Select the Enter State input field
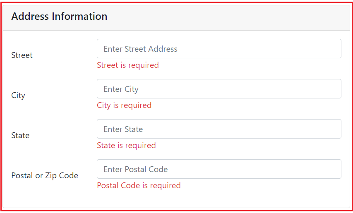Image resolution: width=353 pixels, height=213 pixels. click(219, 129)
